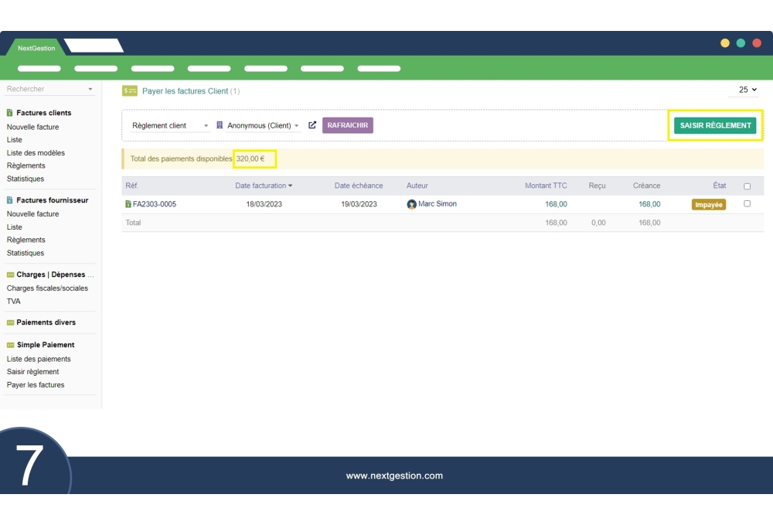This screenshot has height=525, width=773.
Task: Open the Anonymous (Client) selector
Action: coord(262,126)
